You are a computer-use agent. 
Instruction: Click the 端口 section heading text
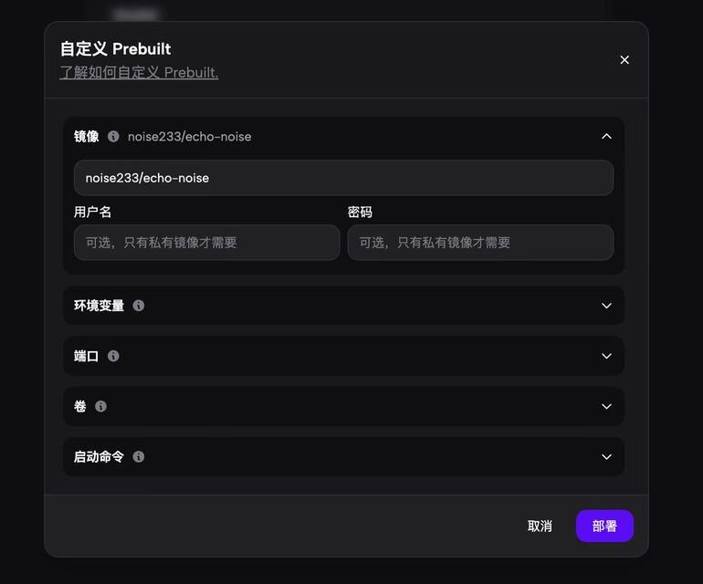tap(86, 356)
